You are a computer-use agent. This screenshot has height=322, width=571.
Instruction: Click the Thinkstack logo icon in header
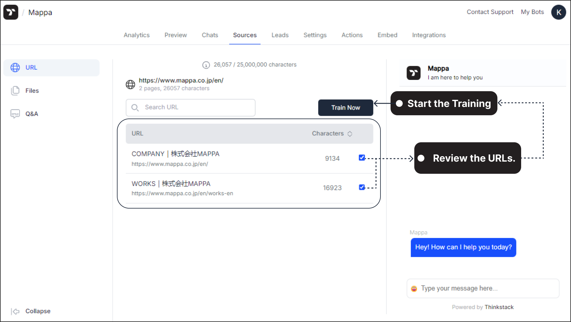click(x=11, y=12)
